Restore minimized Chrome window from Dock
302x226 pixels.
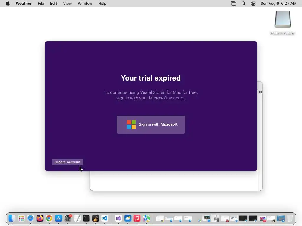pos(160,219)
